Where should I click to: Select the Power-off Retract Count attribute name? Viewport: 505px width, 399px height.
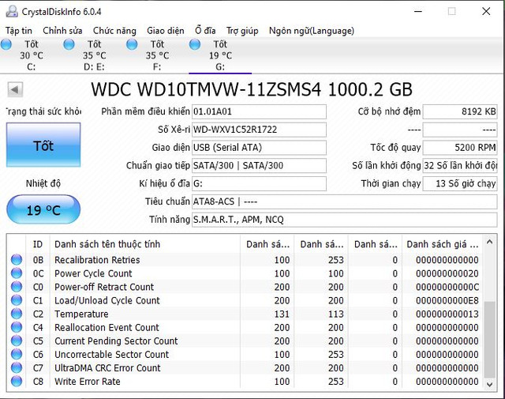(x=104, y=287)
